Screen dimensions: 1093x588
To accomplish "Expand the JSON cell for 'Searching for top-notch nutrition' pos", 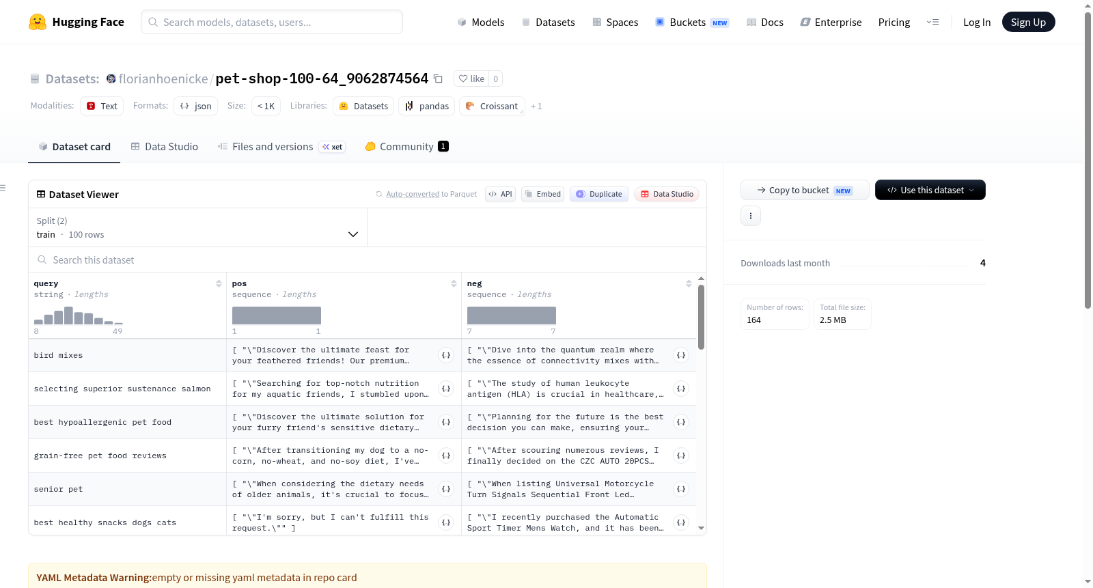I will click(446, 389).
